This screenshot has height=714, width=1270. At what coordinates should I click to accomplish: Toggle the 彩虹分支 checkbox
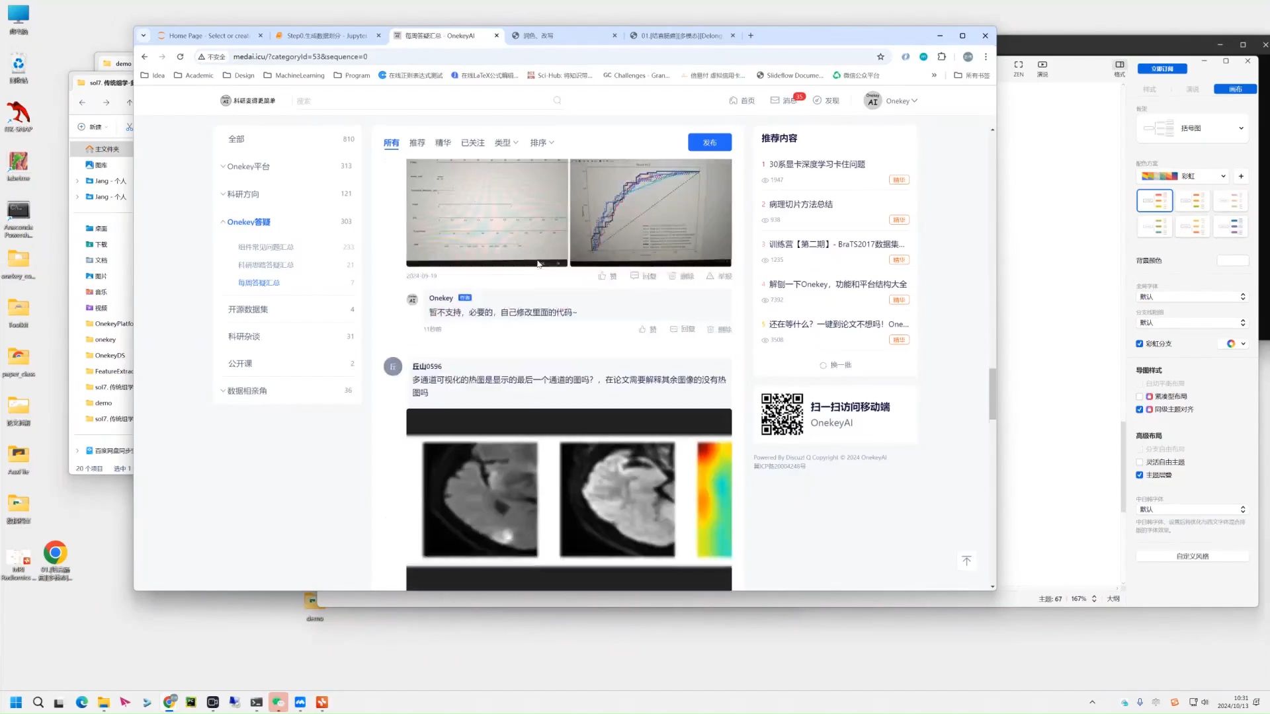1139,344
